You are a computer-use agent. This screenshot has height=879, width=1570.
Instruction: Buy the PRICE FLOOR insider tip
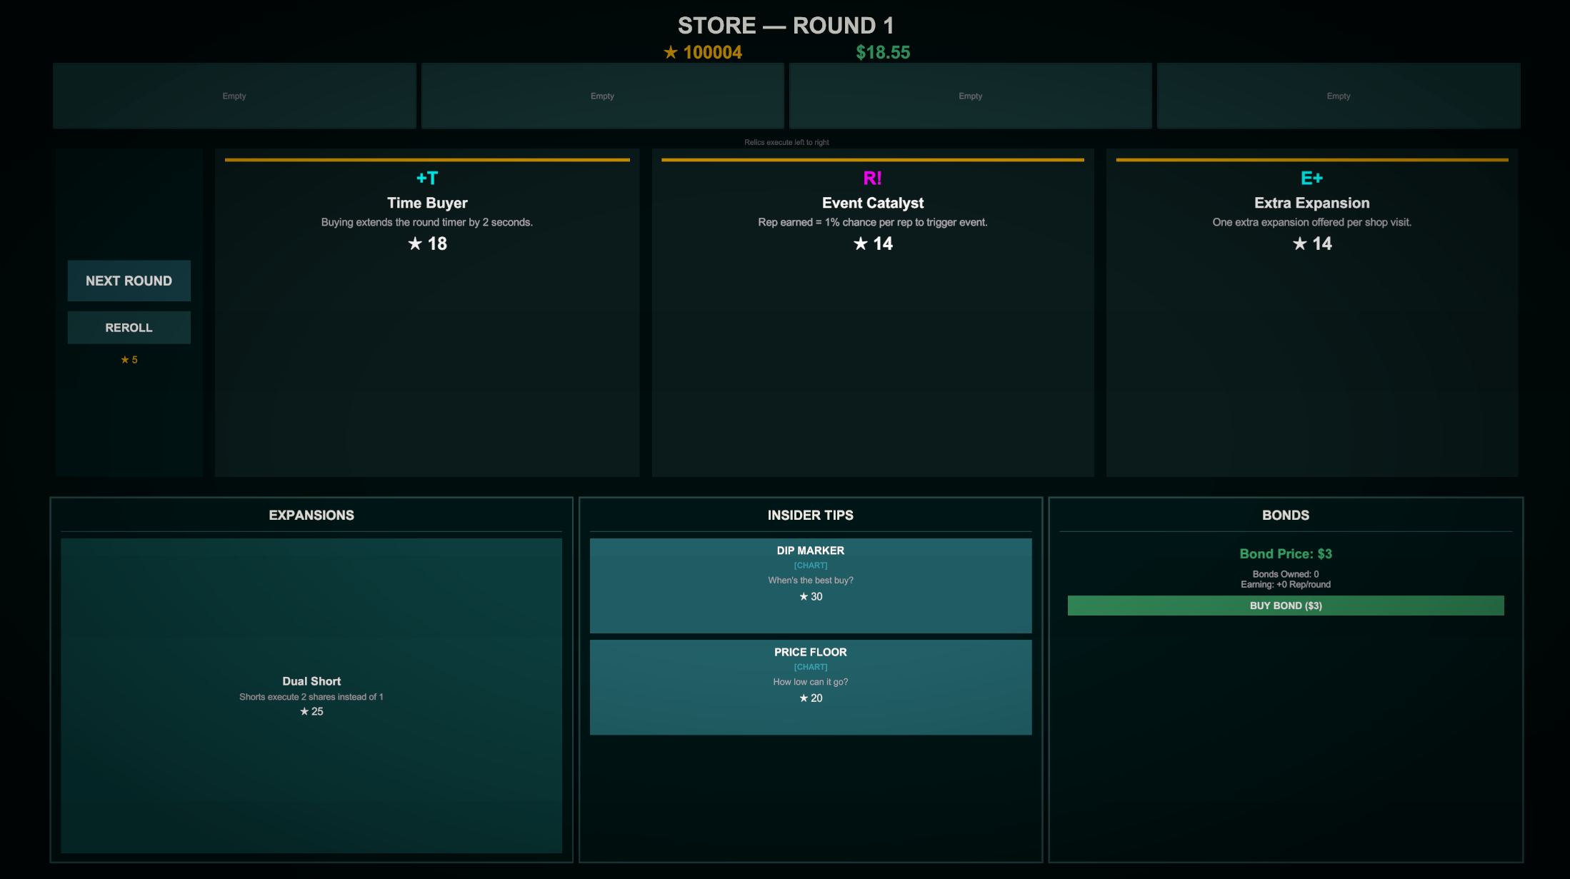(810, 686)
